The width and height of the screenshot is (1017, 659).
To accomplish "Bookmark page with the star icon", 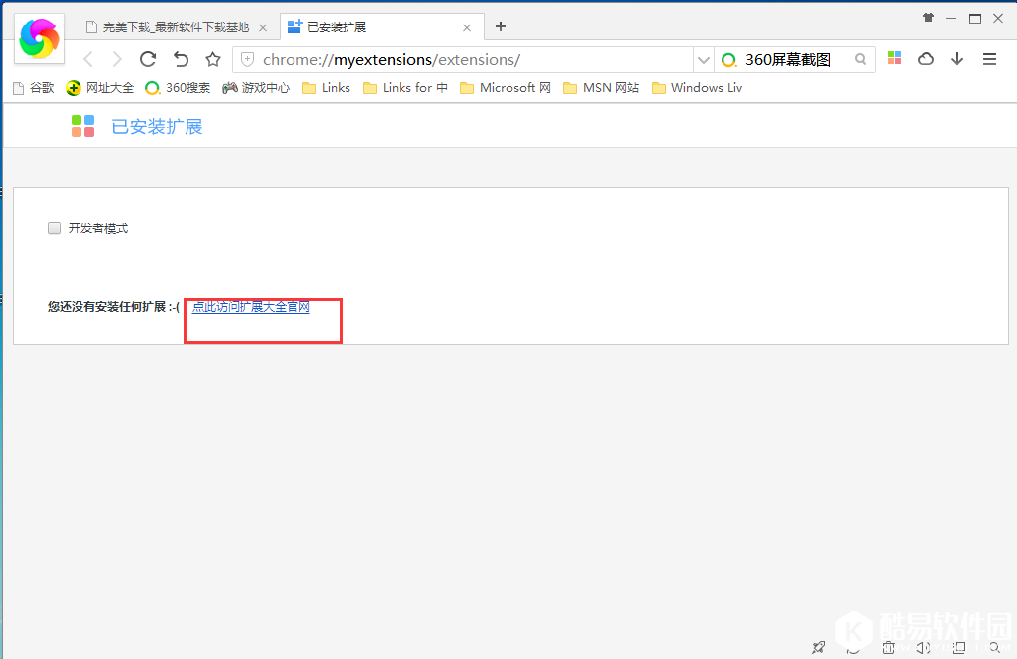I will (213, 59).
